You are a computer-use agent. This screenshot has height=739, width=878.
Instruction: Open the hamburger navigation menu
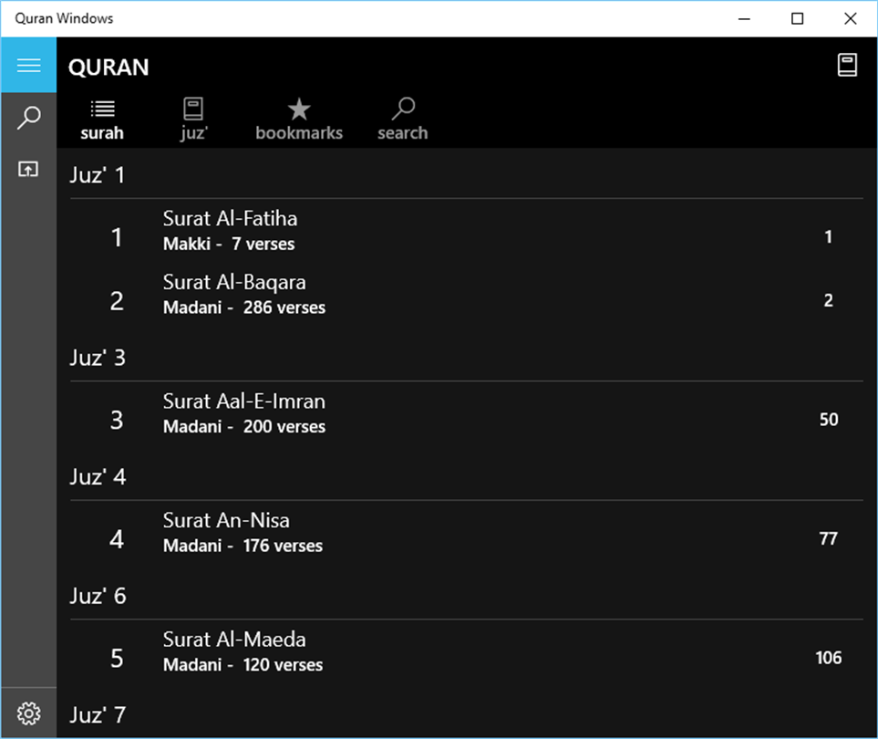28,65
